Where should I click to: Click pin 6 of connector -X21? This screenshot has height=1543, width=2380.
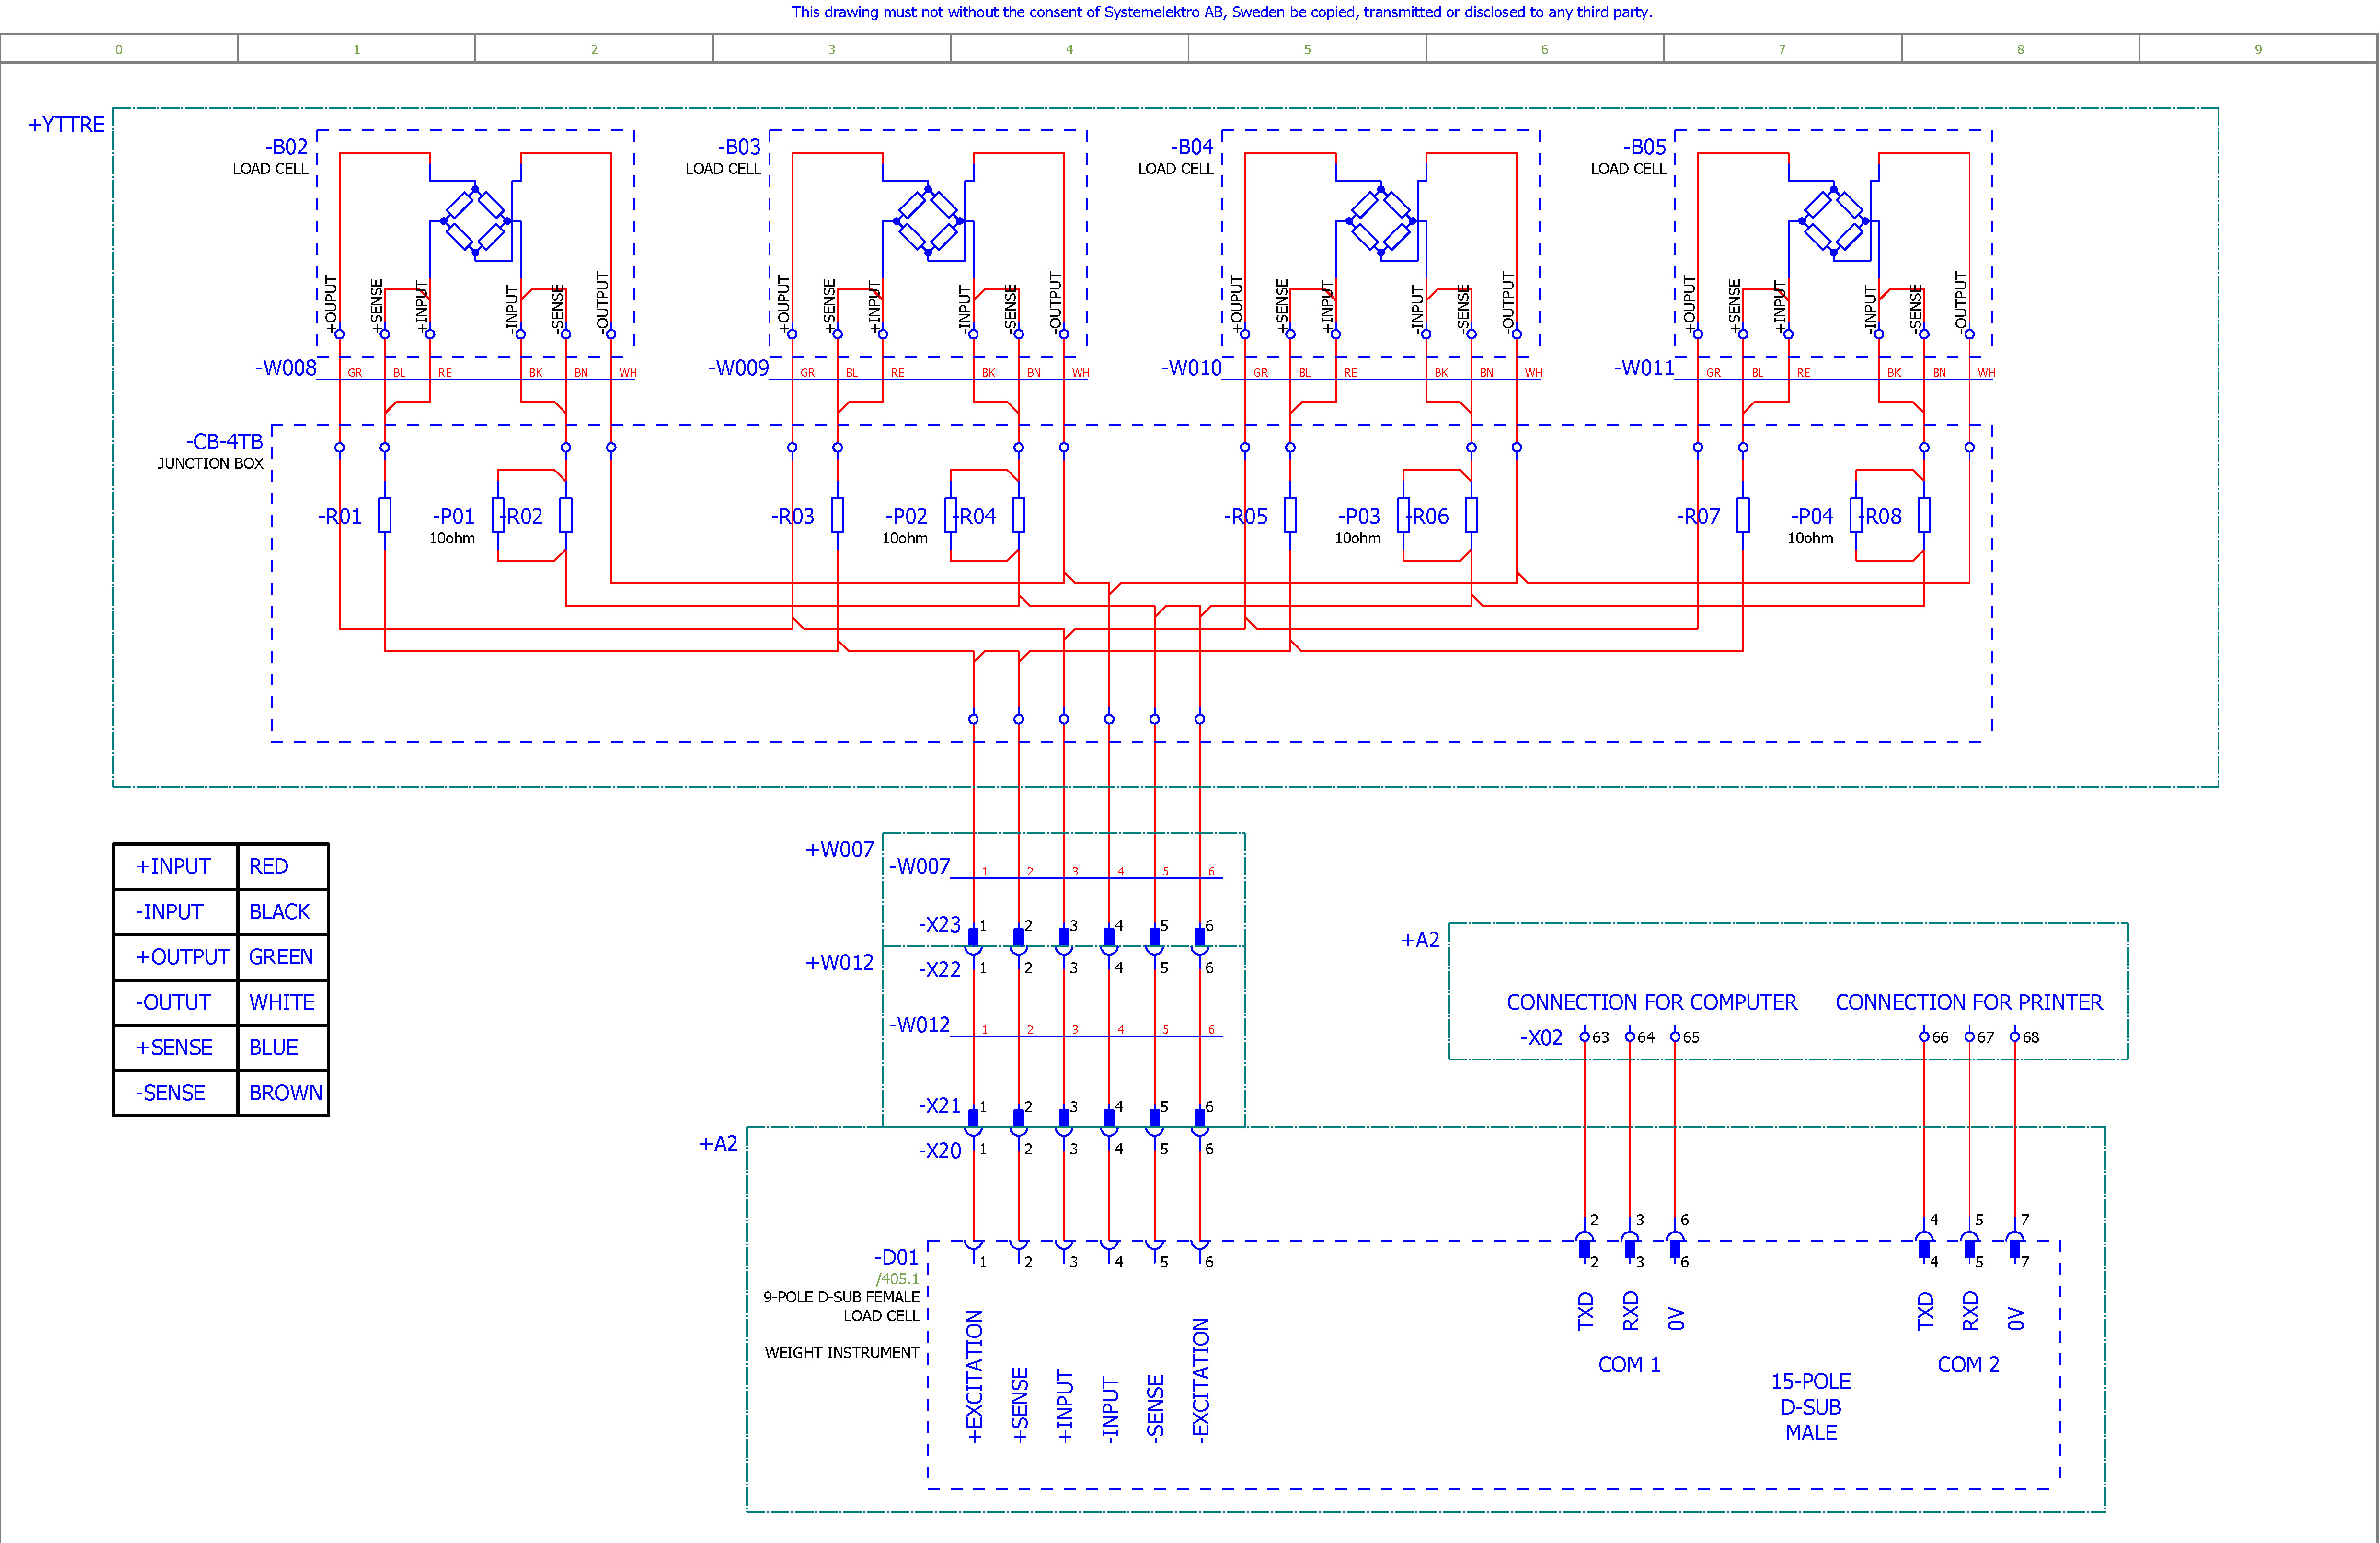1199,1117
